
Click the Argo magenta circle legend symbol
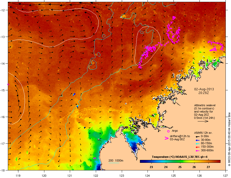click(168, 131)
